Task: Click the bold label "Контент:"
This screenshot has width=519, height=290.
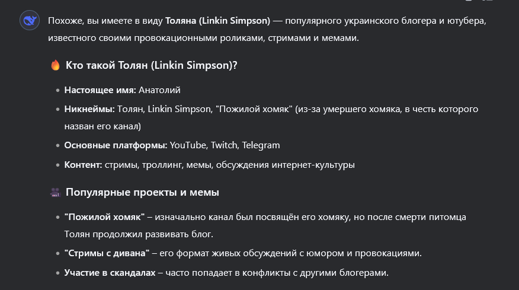Action: tap(83, 165)
